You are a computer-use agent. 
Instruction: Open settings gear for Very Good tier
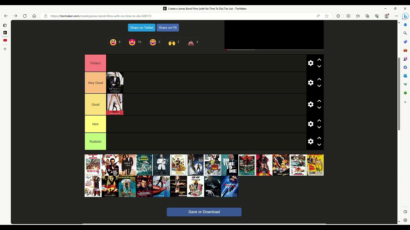[x=311, y=83]
